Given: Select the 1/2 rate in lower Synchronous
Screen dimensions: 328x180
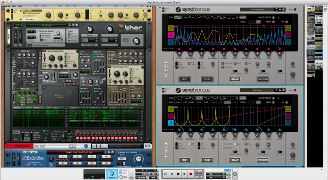Looking at the screenshot, I should click(x=227, y=102).
